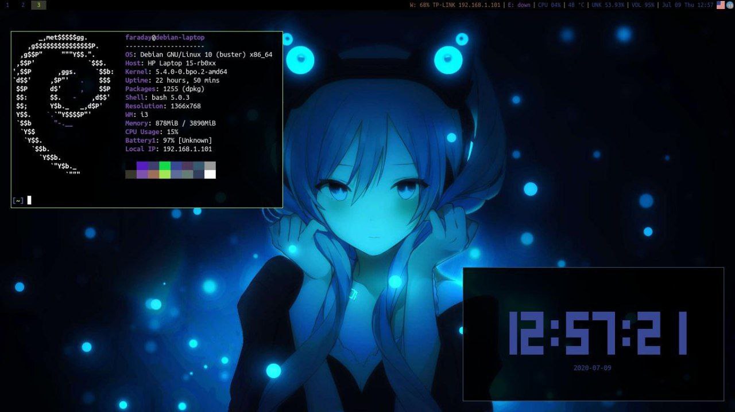Viewport: 735px width, 412px height.
Task: Click the round tray icon beside the flag
Action: pyautogui.click(x=730, y=5)
